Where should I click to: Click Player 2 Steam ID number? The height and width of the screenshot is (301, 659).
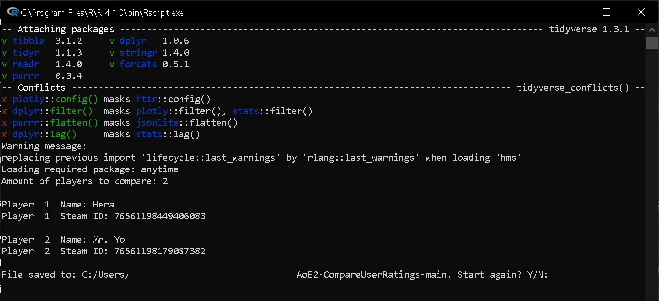tap(160, 251)
